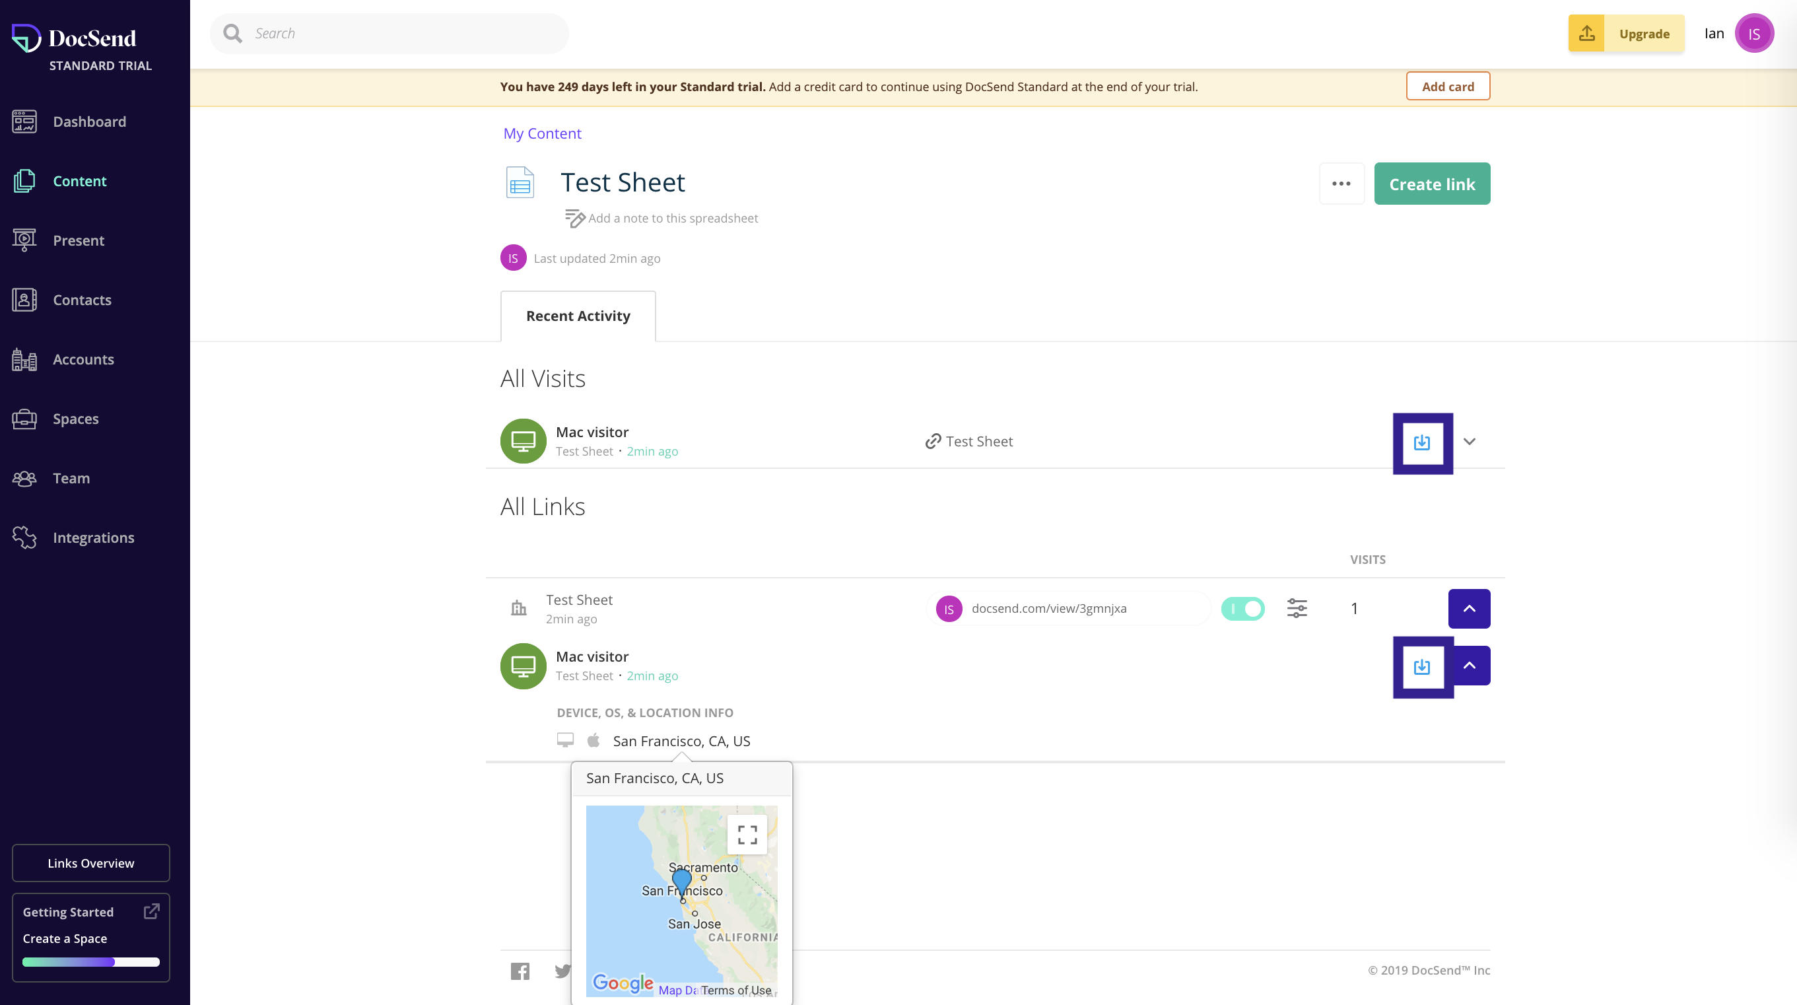Open Dashboard from the sidebar
The image size is (1797, 1005).
coord(89,121)
